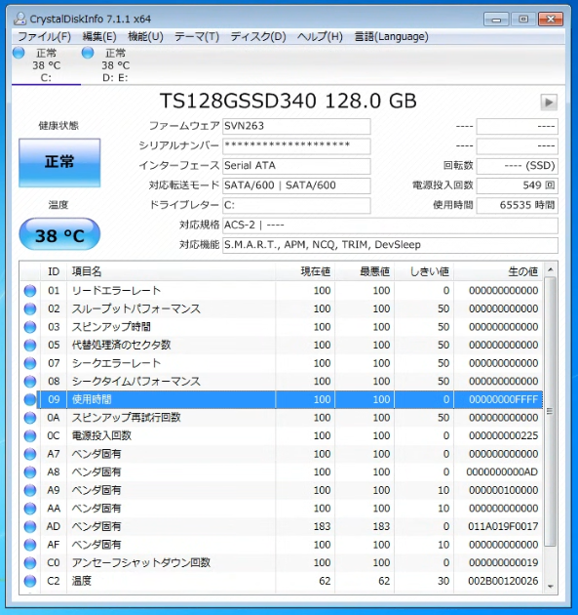Click the next disk arrow button
This screenshot has width=578, height=615.
point(549,102)
